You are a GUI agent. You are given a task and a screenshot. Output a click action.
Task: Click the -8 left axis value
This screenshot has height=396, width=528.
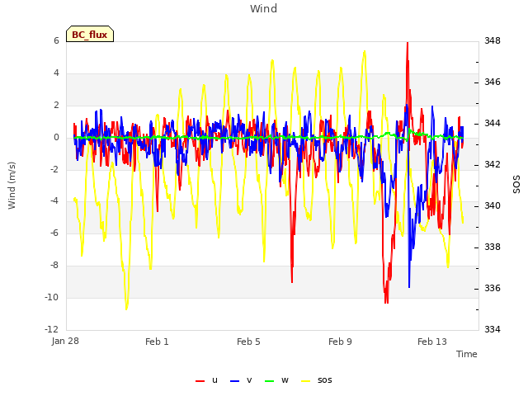coord(54,266)
